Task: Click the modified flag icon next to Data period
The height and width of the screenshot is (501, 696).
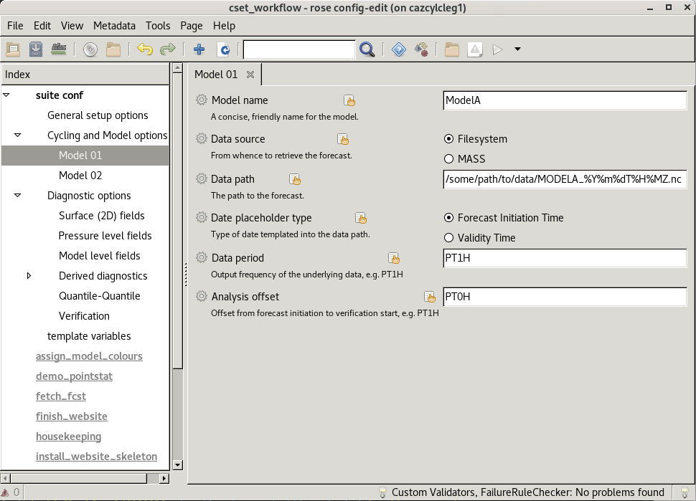Action: click(x=394, y=258)
